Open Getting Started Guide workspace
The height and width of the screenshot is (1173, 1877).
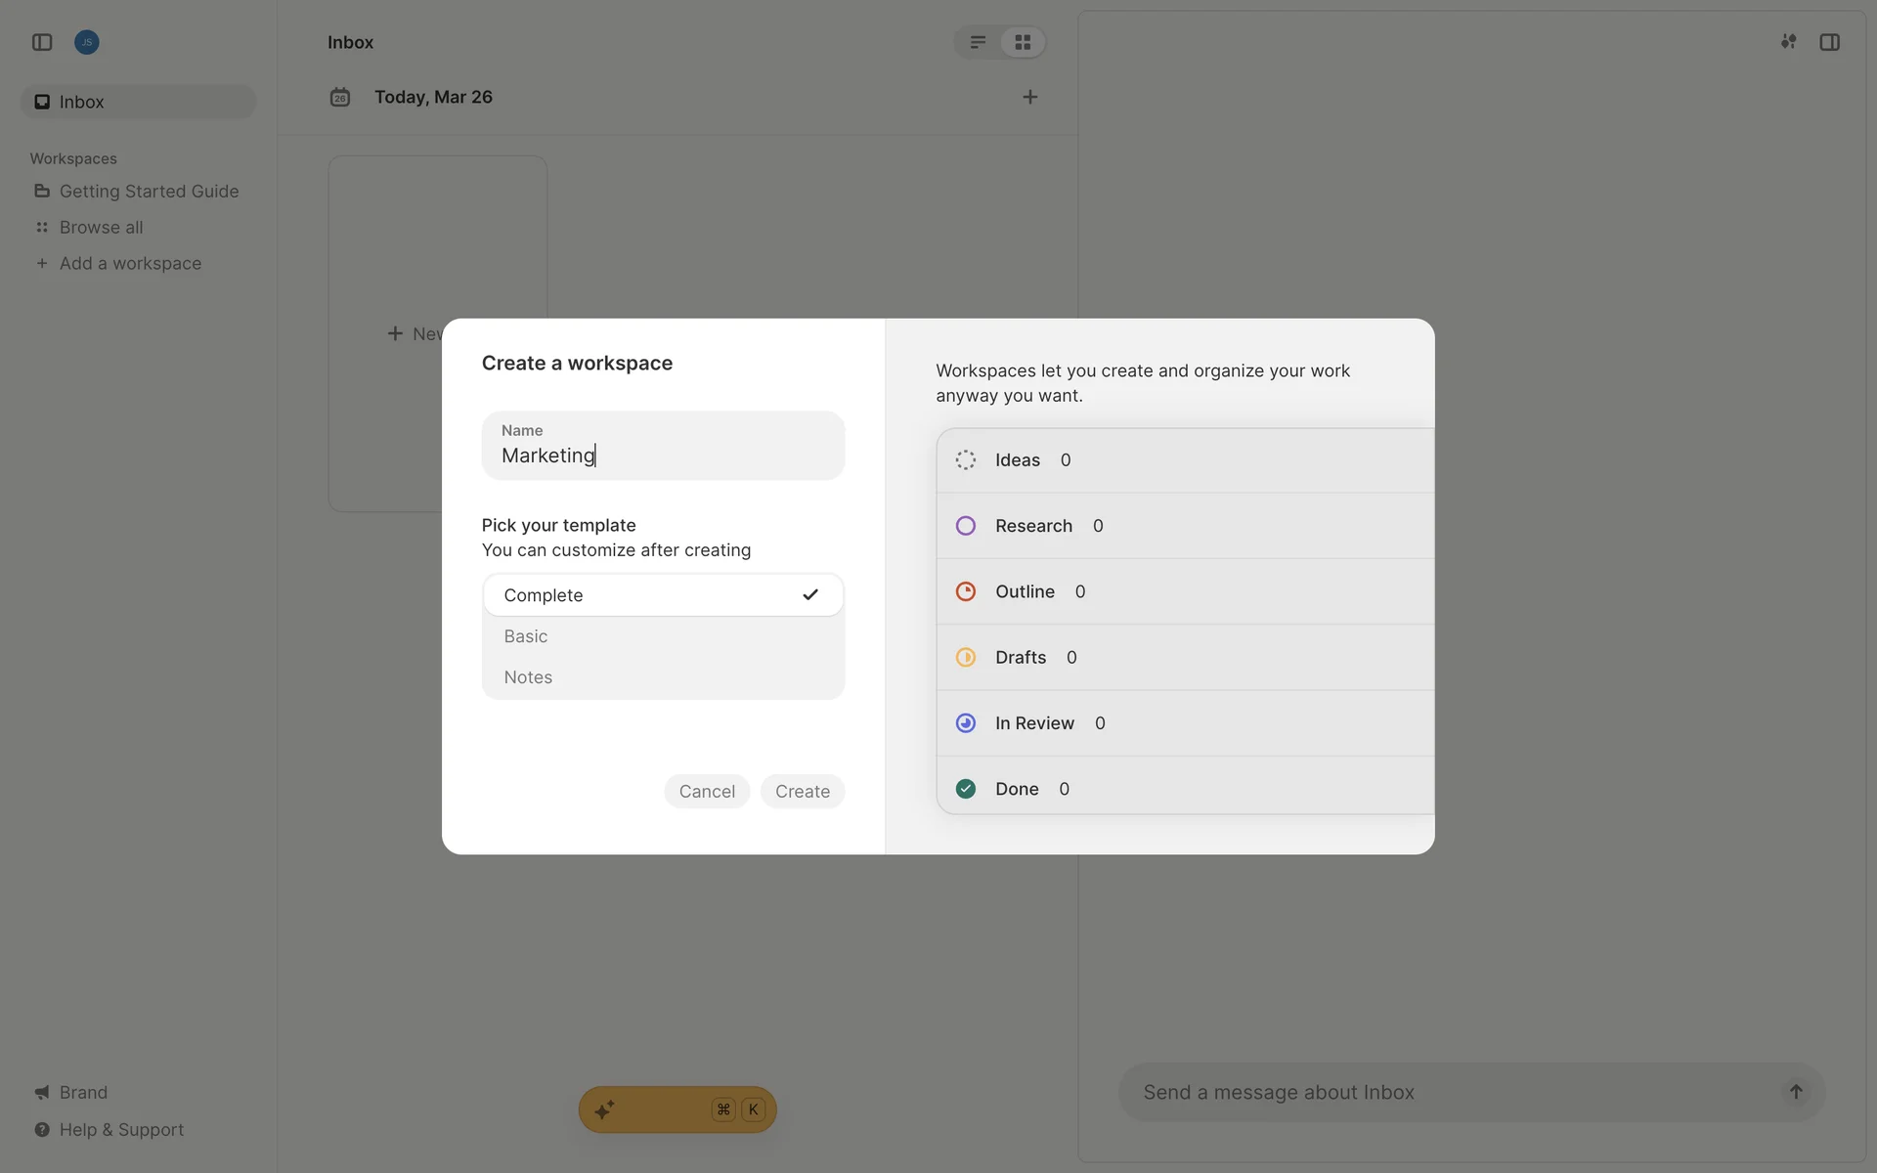pyautogui.click(x=149, y=192)
